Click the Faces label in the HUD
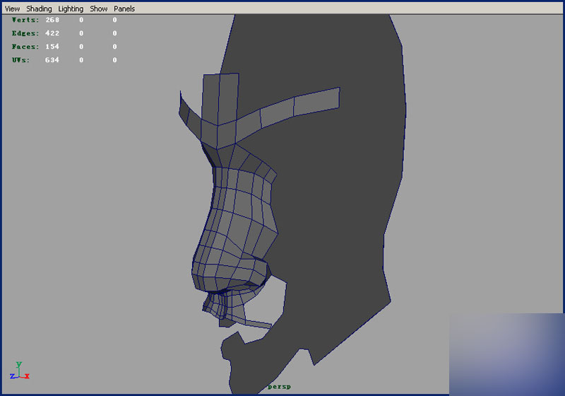 (x=25, y=47)
